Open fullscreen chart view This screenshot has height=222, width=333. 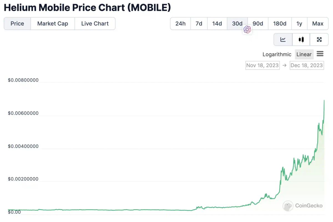coord(319,39)
